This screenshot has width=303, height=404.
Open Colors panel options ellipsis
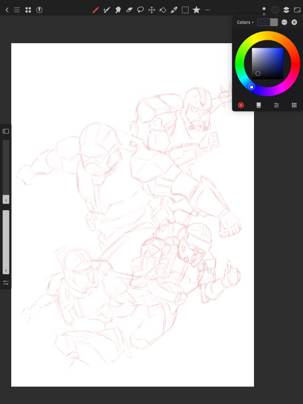(x=284, y=22)
